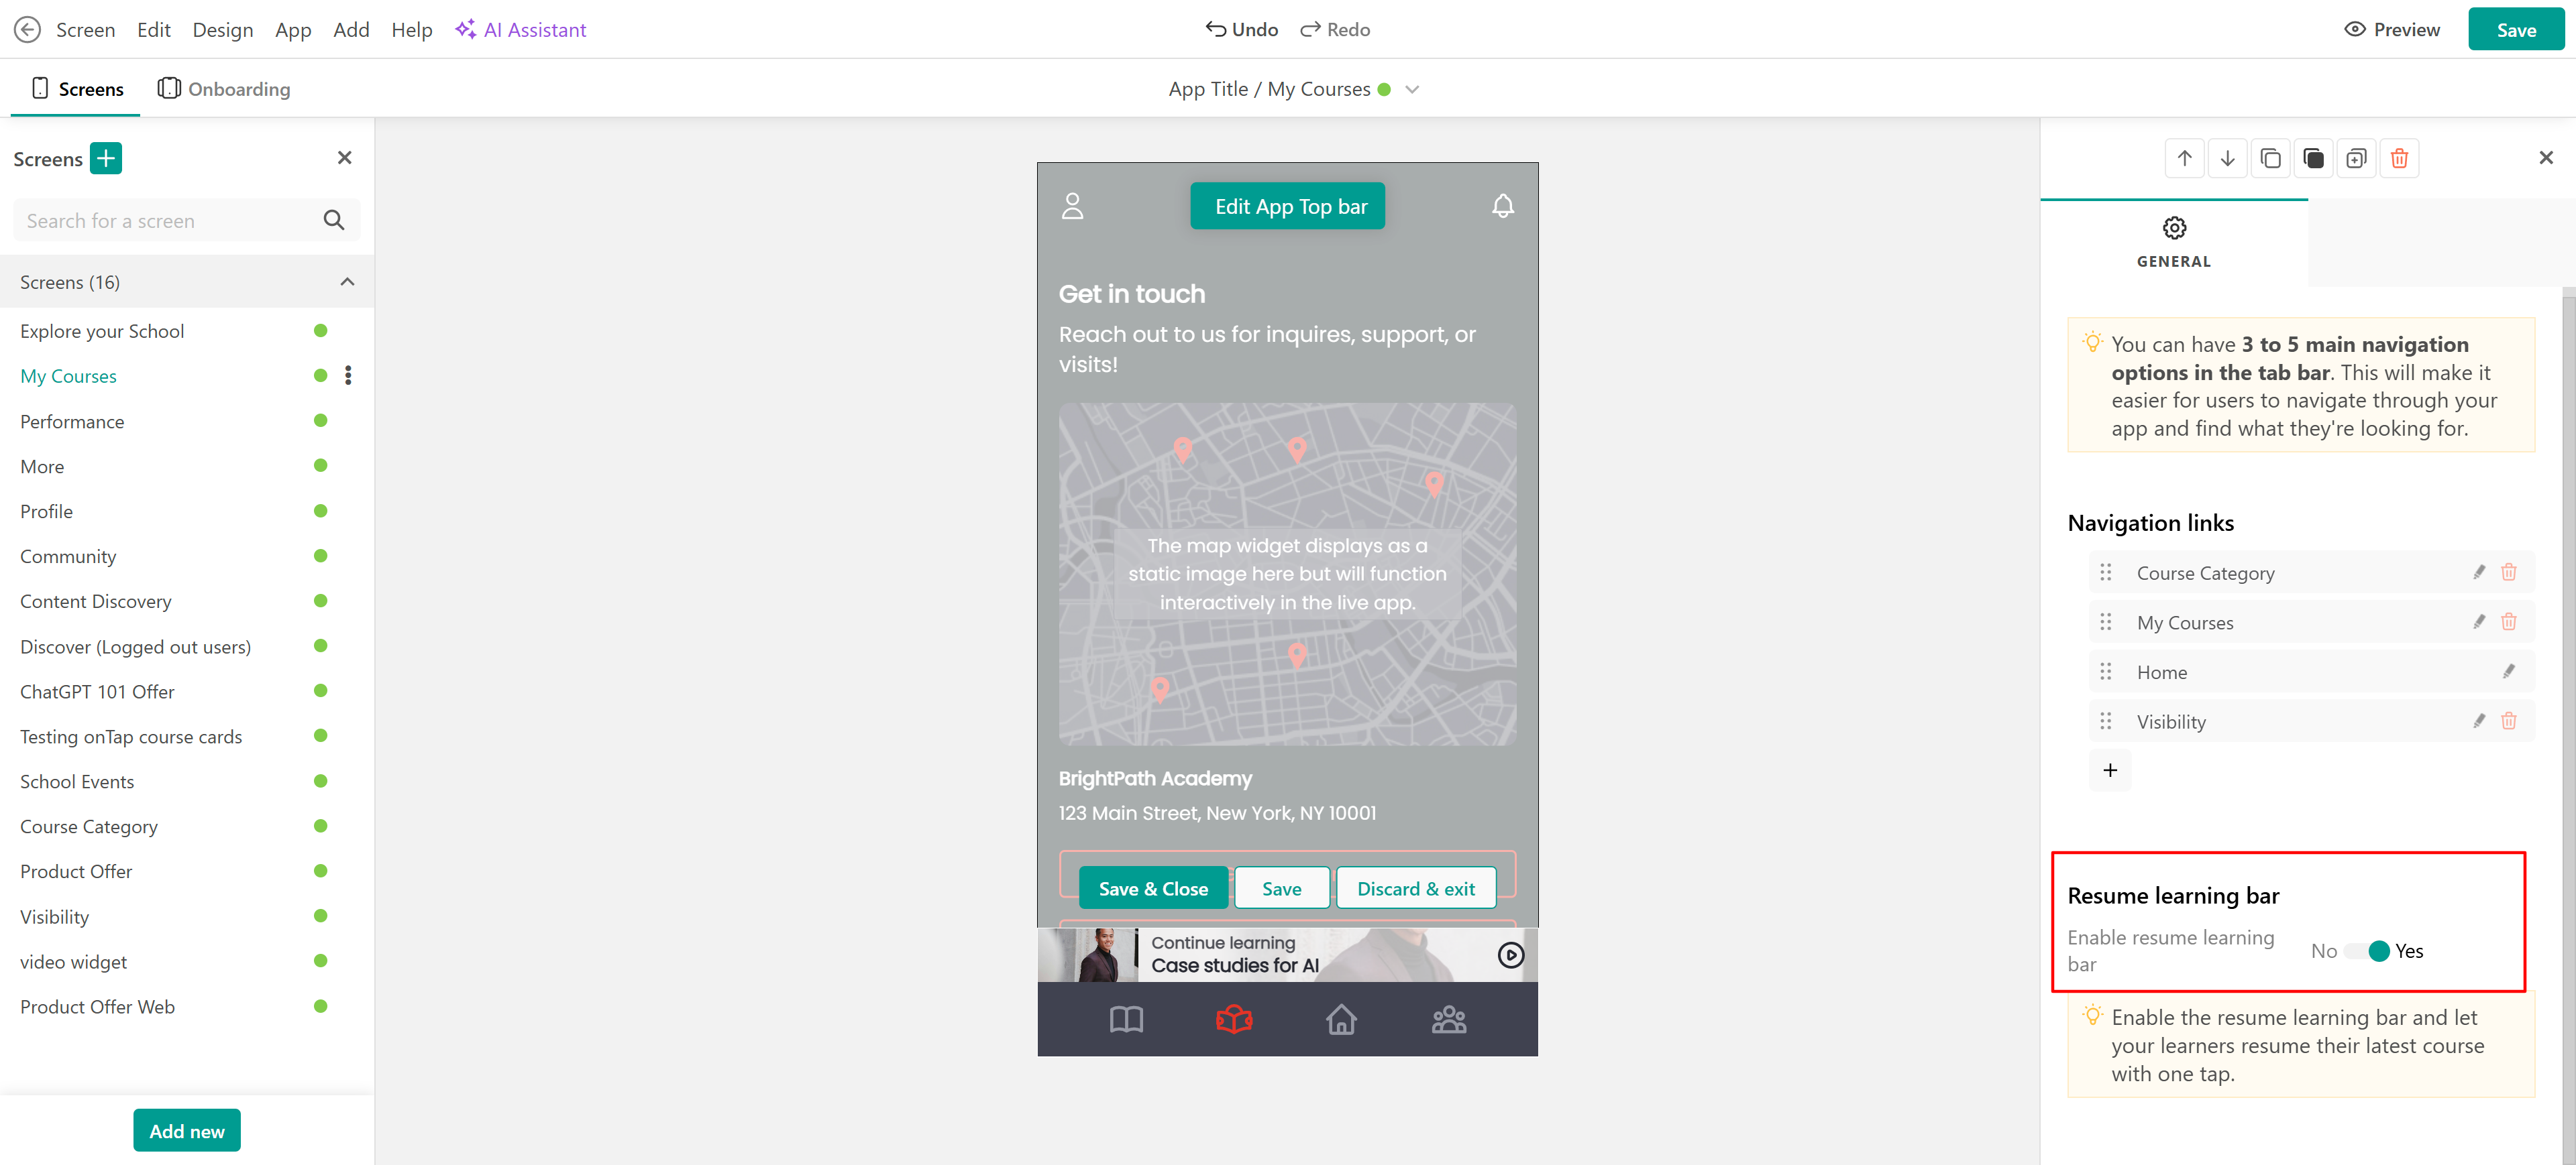Click the green plus icon beside Screens

tap(106, 158)
